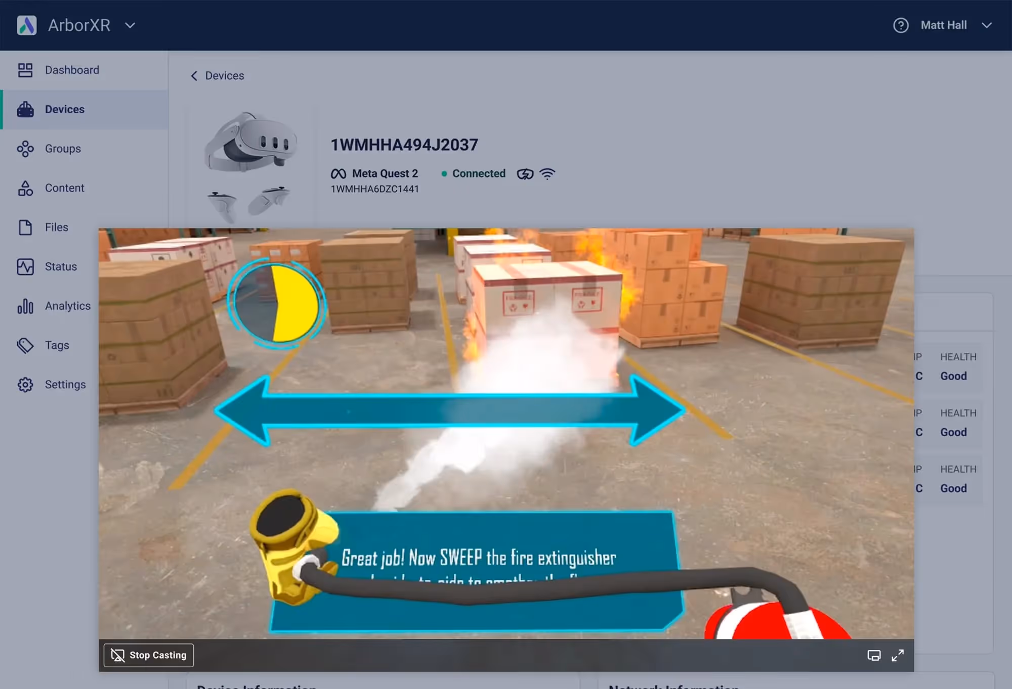1012x689 pixels.
Task: Click the Meta Quest 2 model label
Action: (385, 174)
